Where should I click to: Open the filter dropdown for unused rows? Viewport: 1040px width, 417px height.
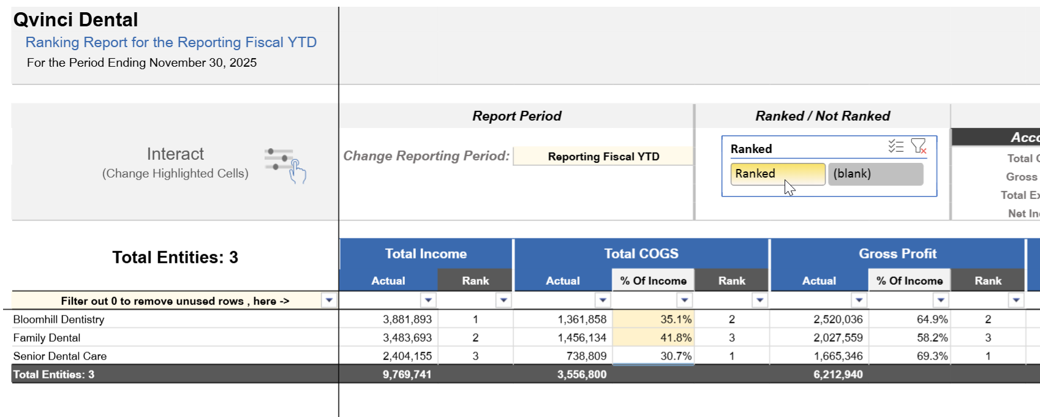click(329, 300)
